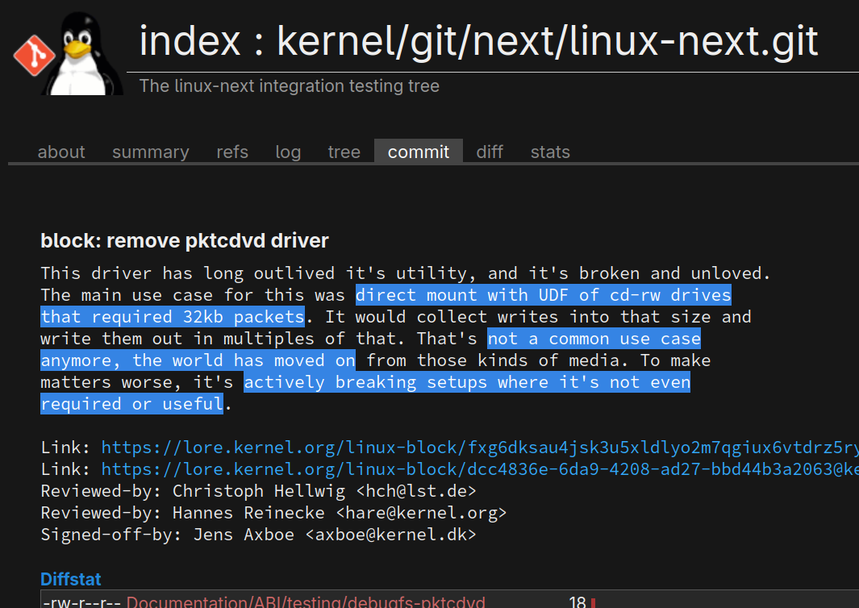Open Documentation/ABI/testing/debugfs-pktcdvd file link
Viewport: 859px width, 608px height.
coord(306,602)
